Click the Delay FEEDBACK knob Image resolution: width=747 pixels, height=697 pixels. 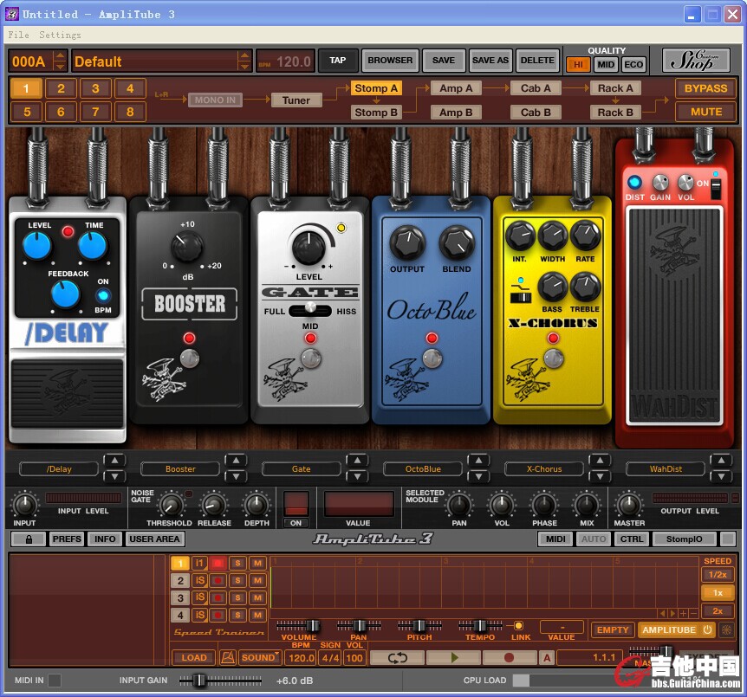(x=65, y=294)
